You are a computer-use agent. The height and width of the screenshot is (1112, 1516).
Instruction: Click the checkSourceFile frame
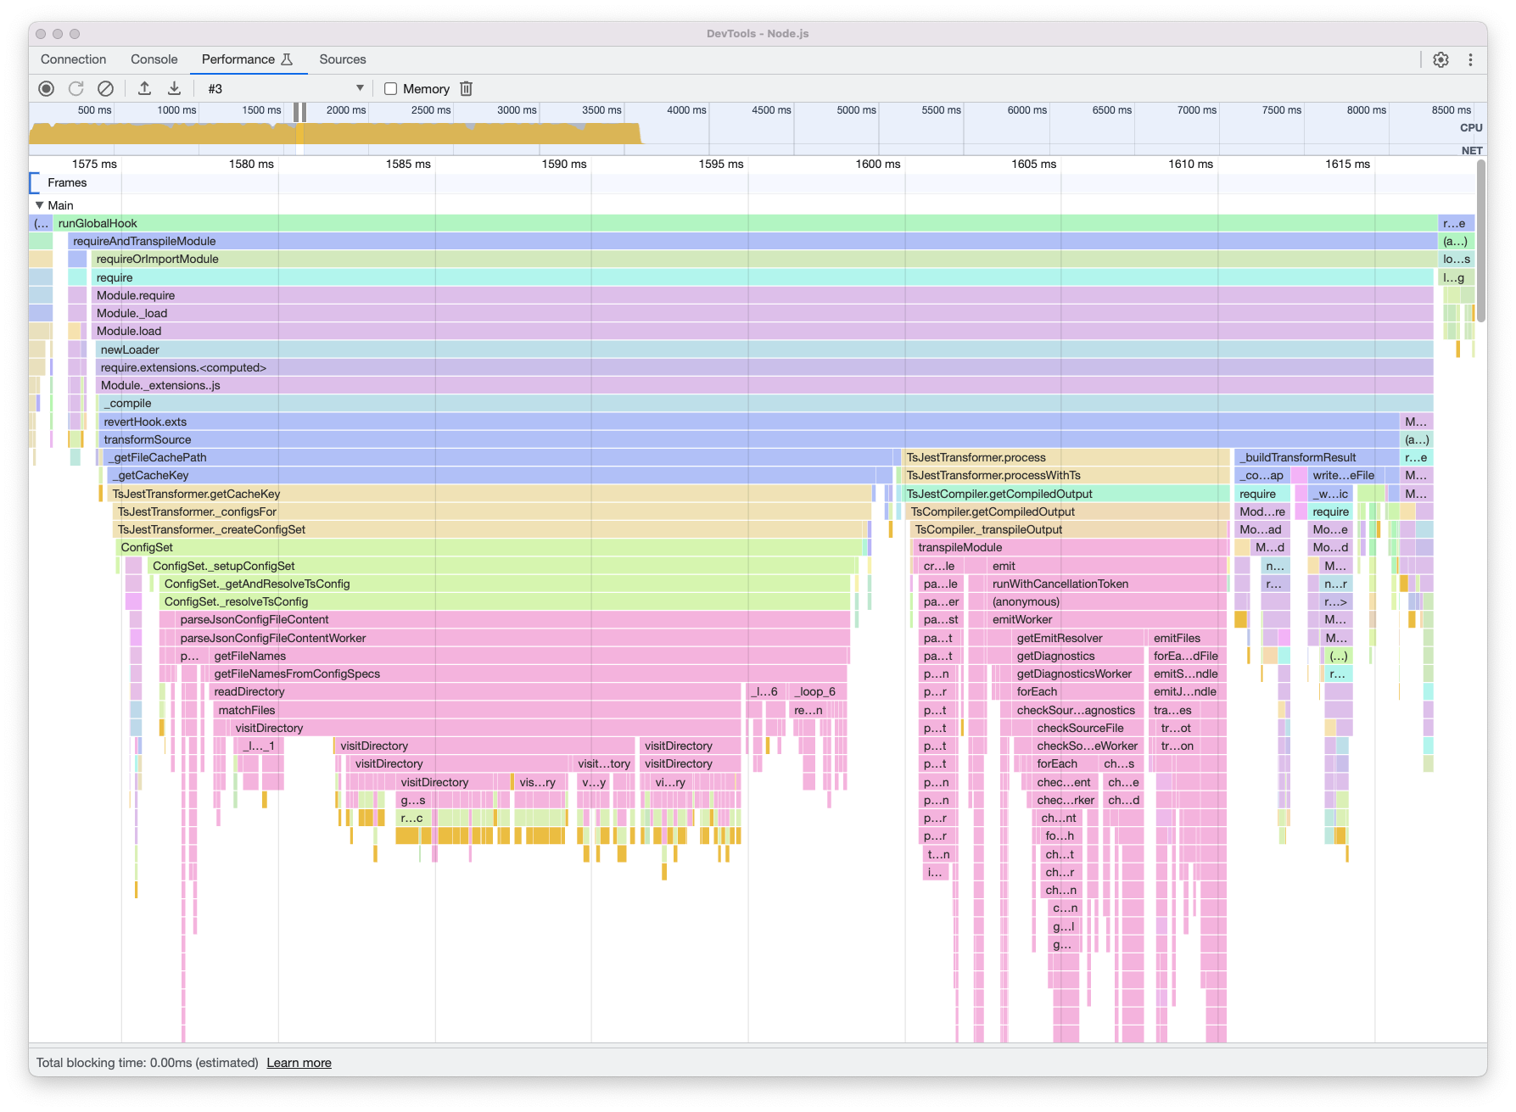(x=1088, y=728)
